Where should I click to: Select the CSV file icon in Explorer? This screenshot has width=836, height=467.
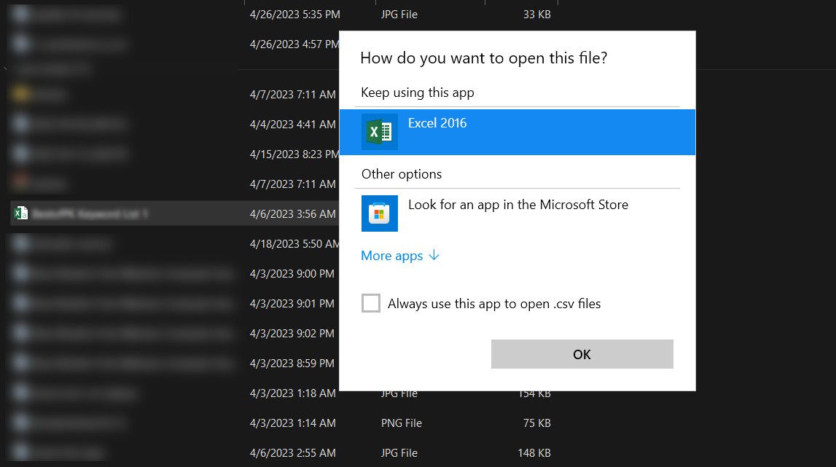21,213
